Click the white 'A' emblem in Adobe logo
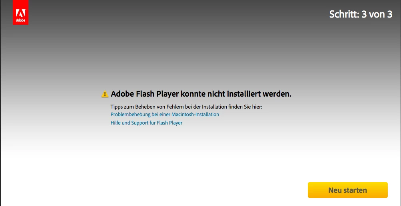This screenshot has height=206, width=401. pyautogui.click(x=20, y=13)
